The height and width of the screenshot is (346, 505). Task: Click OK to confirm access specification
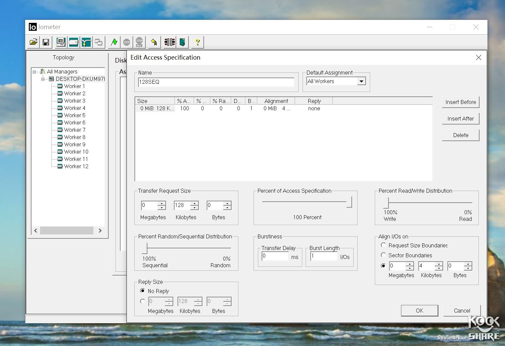tap(419, 311)
